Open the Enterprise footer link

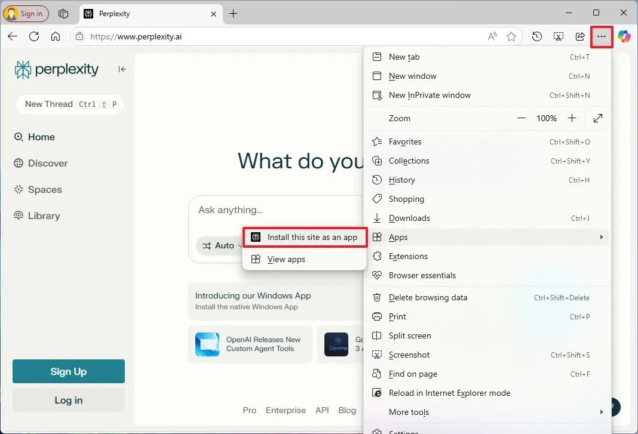coord(286,410)
